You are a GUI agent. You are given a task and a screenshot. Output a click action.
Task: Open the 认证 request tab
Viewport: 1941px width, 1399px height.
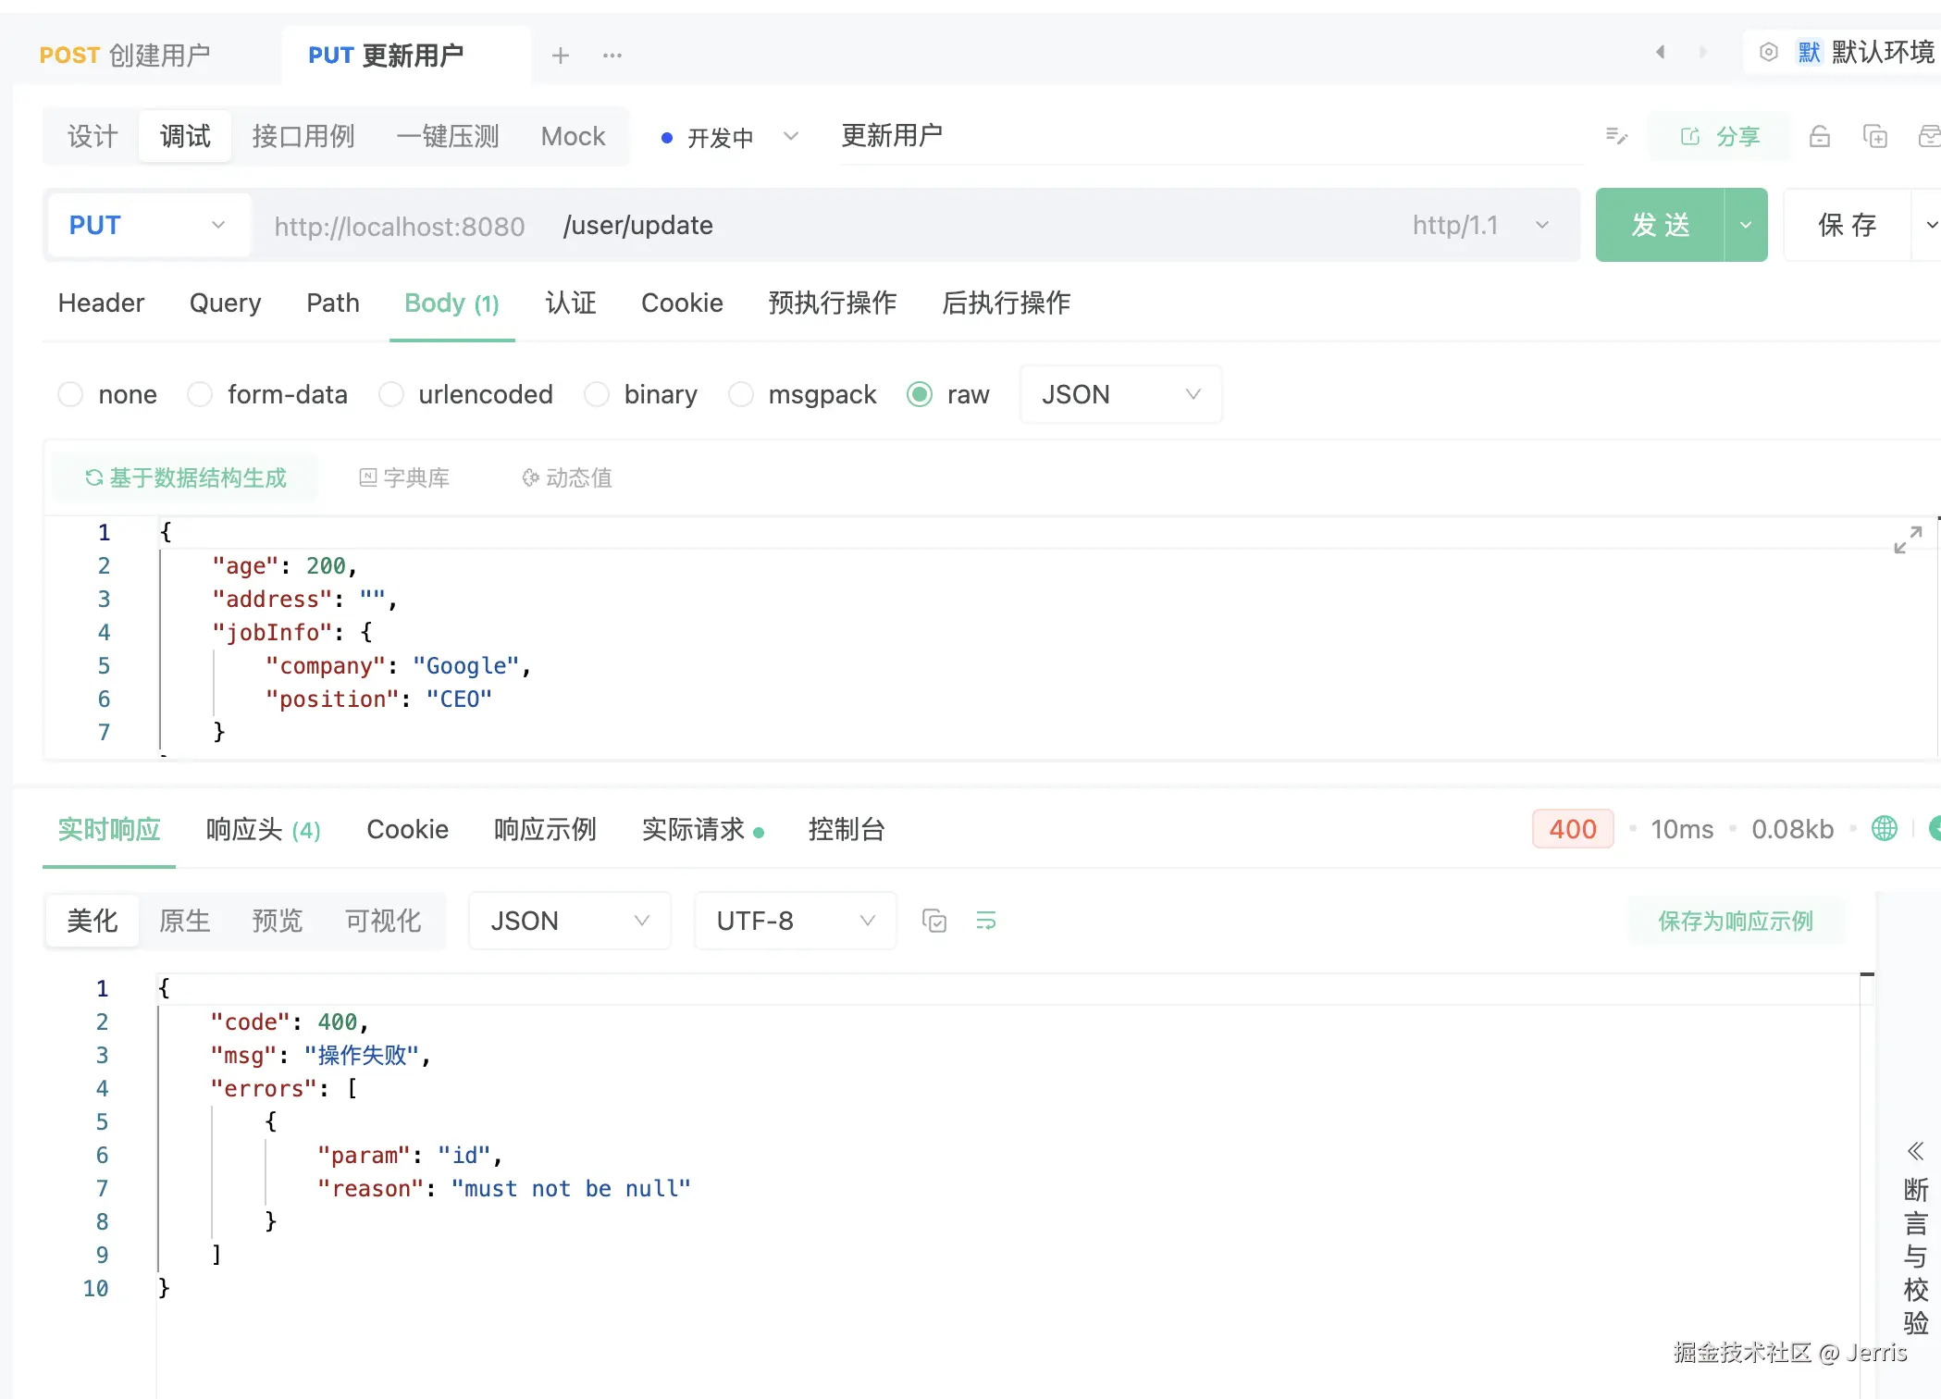point(570,303)
